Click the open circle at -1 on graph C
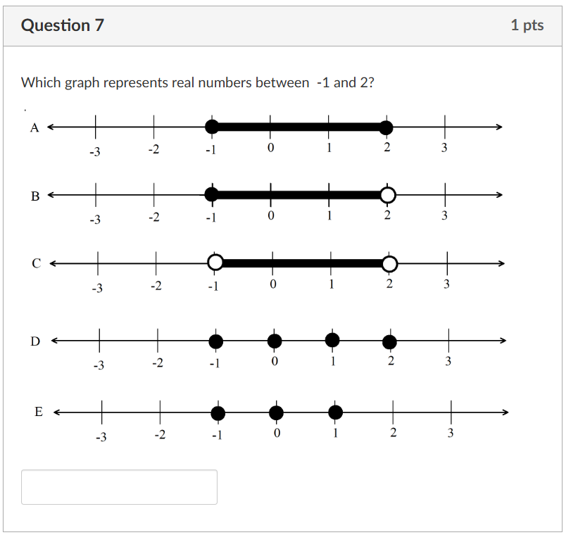578x535 pixels. pos(215,263)
